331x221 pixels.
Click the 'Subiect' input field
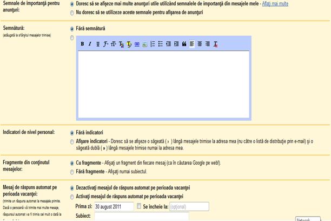point(142,216)
